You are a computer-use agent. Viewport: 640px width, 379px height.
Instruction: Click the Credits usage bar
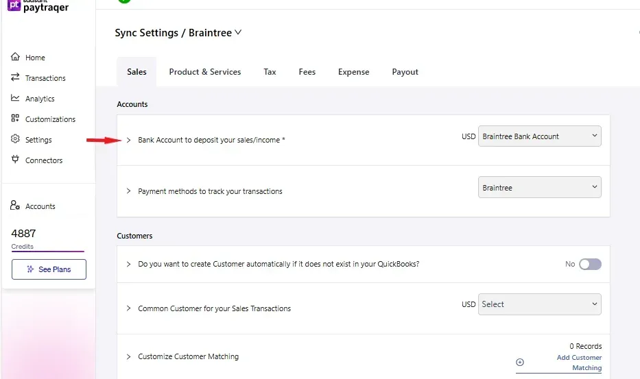tap(48, 252)
